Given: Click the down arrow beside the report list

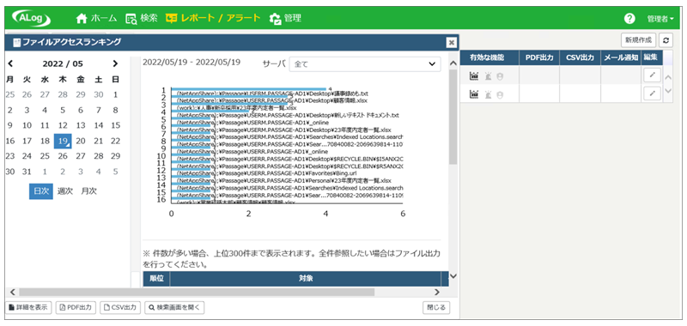Looking at the screenshot, I should coord(668,91).
